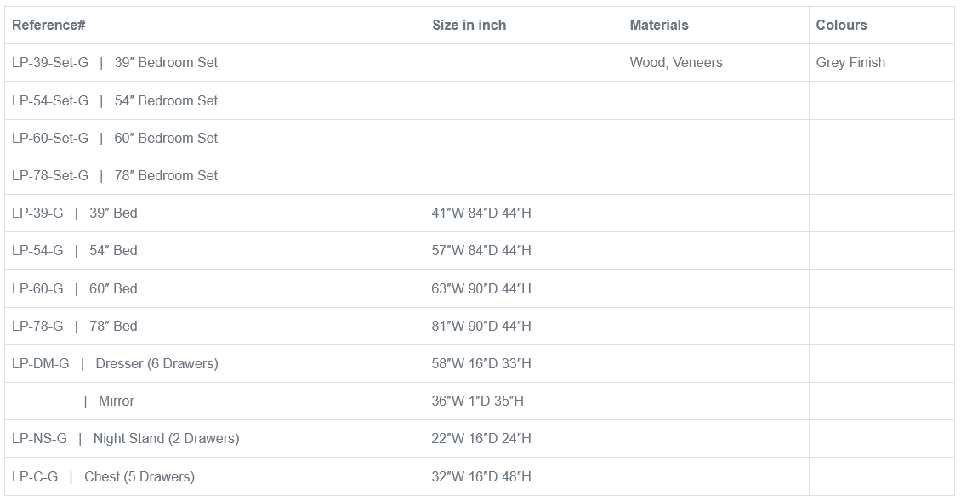Click the Colours column header
The width and height of the screenshot is (961, 501).
pyautogui.click(x=841, y=26)
